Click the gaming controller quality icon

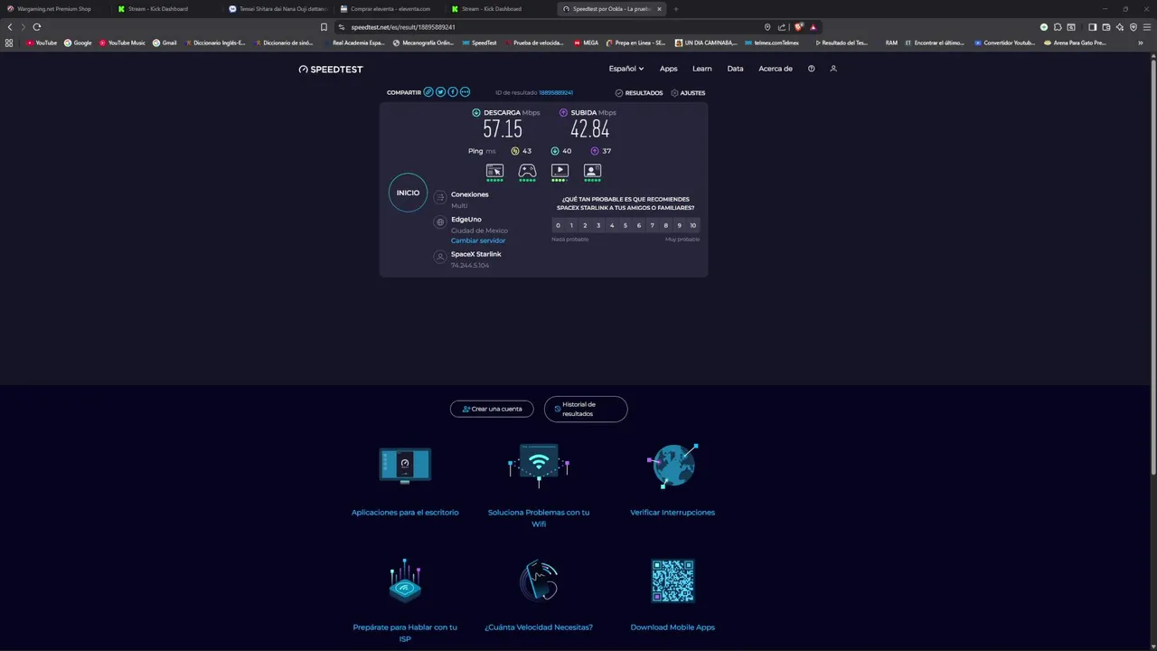[527, 170]
